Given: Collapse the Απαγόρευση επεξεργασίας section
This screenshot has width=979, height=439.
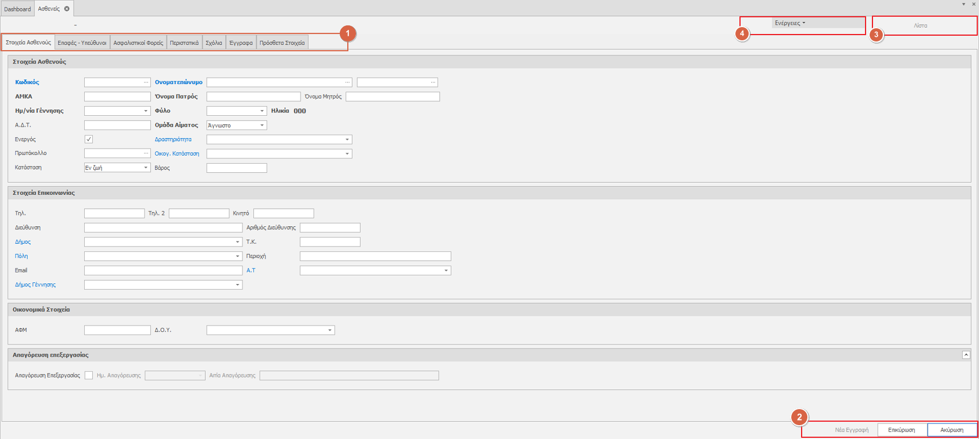Looking at the screenshot, I should [x=966, y=355].
